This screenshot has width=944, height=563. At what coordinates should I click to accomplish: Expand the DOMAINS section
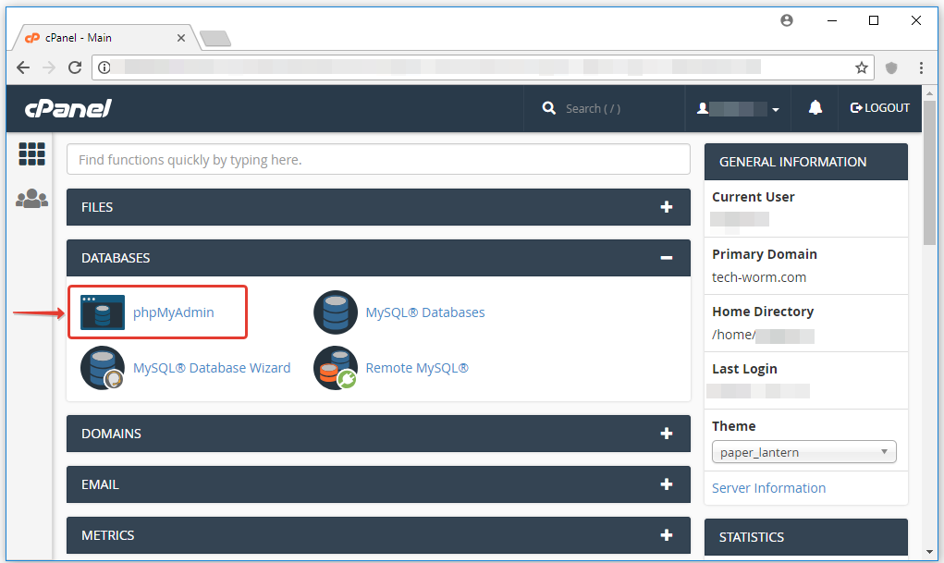pyautogui.click(x=666, y=434)
